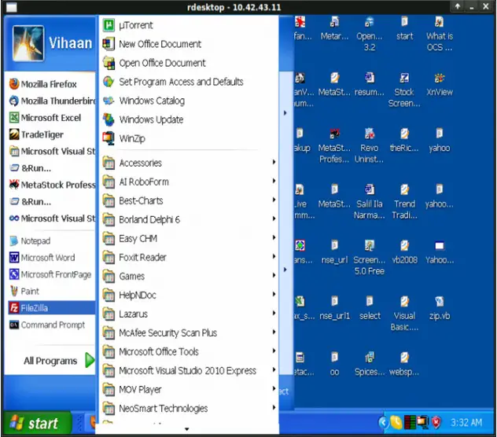This screenshot has width=497, height=437.
Task: Click the Notepad icon
Action: coord(14,241)
